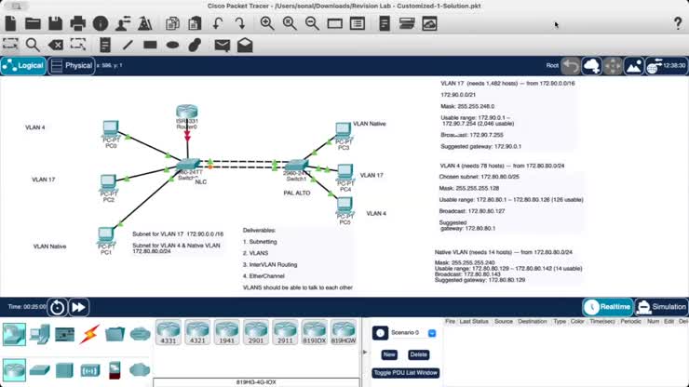Select Miscellaneous folder category
Image resolution: width=689 pixels, height=387 pixels.
click(x=115, y=334)
